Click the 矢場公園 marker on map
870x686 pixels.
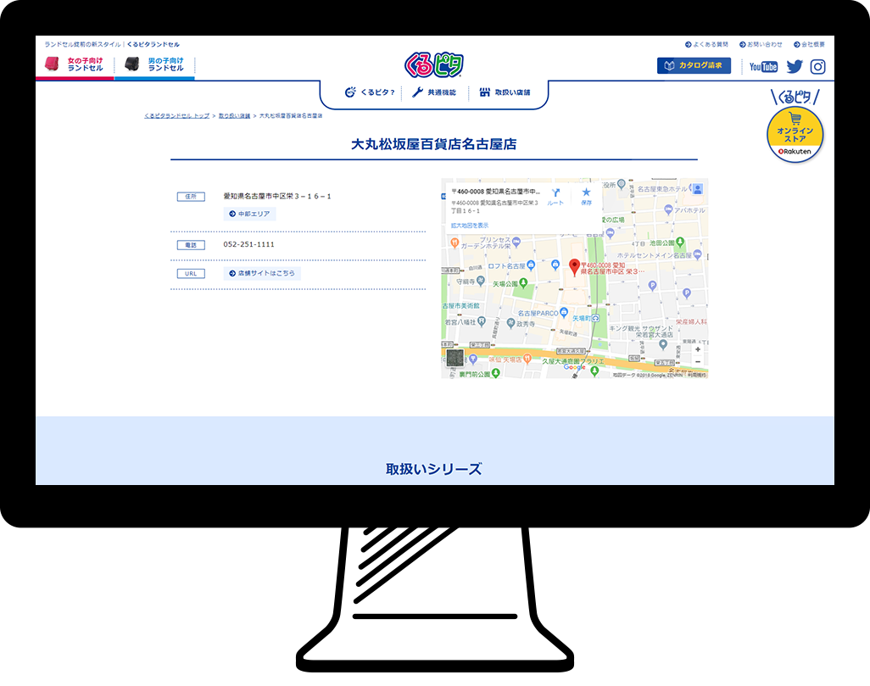click(x=522, y=285)
